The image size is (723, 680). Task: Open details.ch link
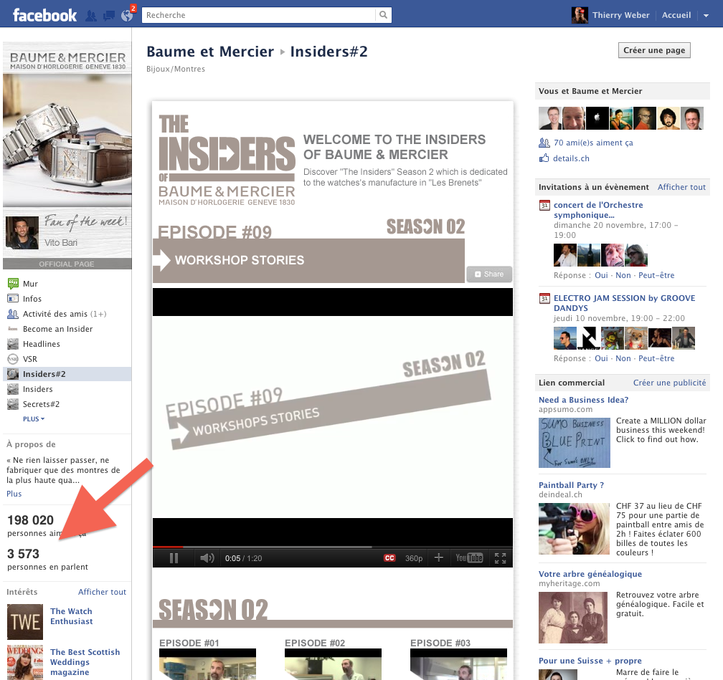pyautogui.click(x=571, y=158)
